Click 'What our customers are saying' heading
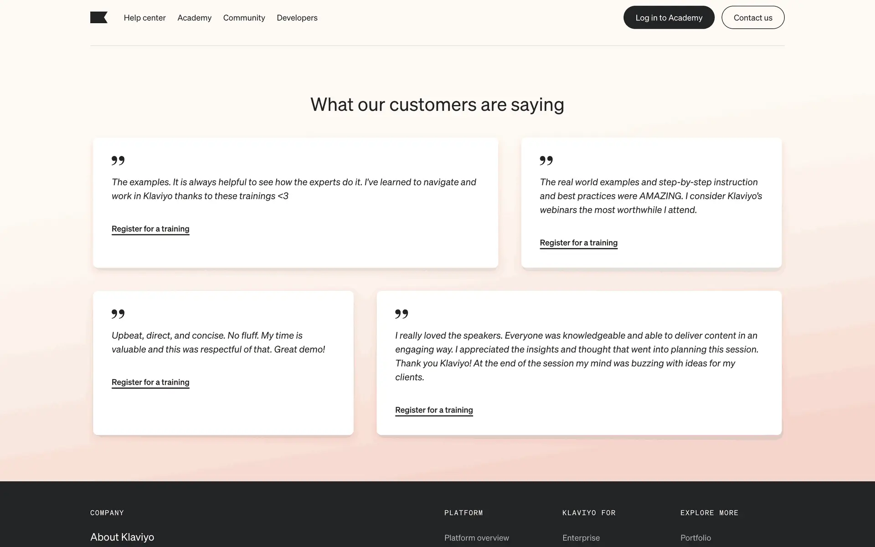This screenshot has height=547, width=875. (x=437, y=104)
